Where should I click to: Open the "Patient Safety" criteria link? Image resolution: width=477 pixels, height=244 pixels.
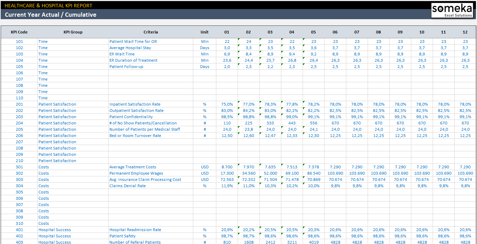pyautogui.click(x=122, y=236)
